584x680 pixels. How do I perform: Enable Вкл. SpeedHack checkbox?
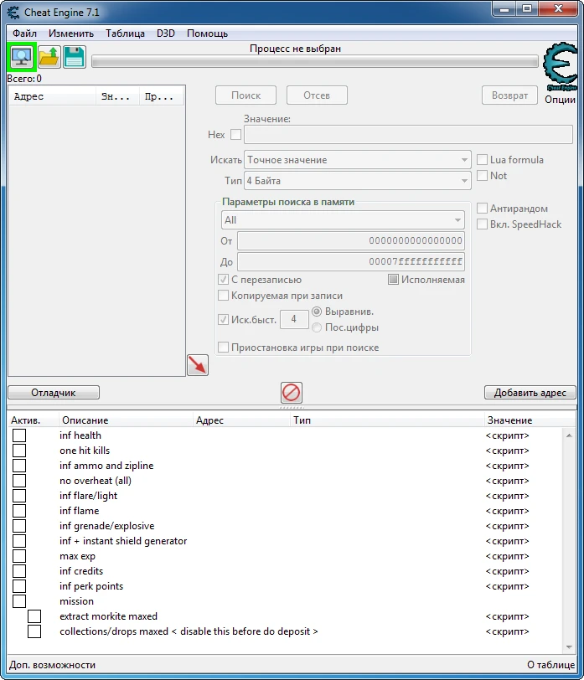point(482,224)
